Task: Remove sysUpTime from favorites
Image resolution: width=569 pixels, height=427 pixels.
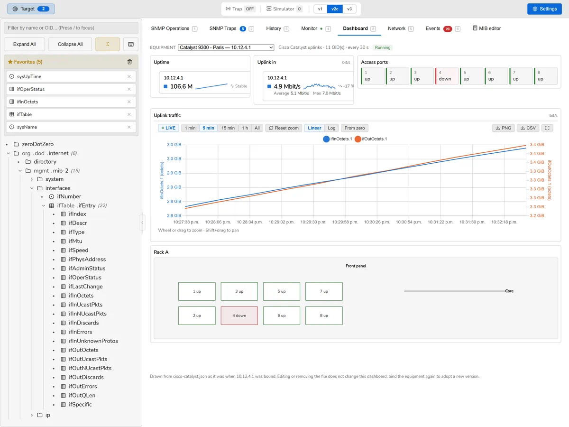Action: 129,76
